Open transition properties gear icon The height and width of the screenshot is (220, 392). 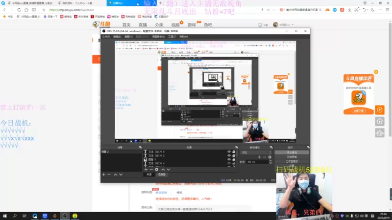coord(270,157)
